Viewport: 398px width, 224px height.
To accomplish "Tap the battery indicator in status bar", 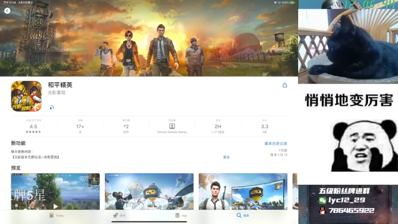I will [x=293, y=2].
